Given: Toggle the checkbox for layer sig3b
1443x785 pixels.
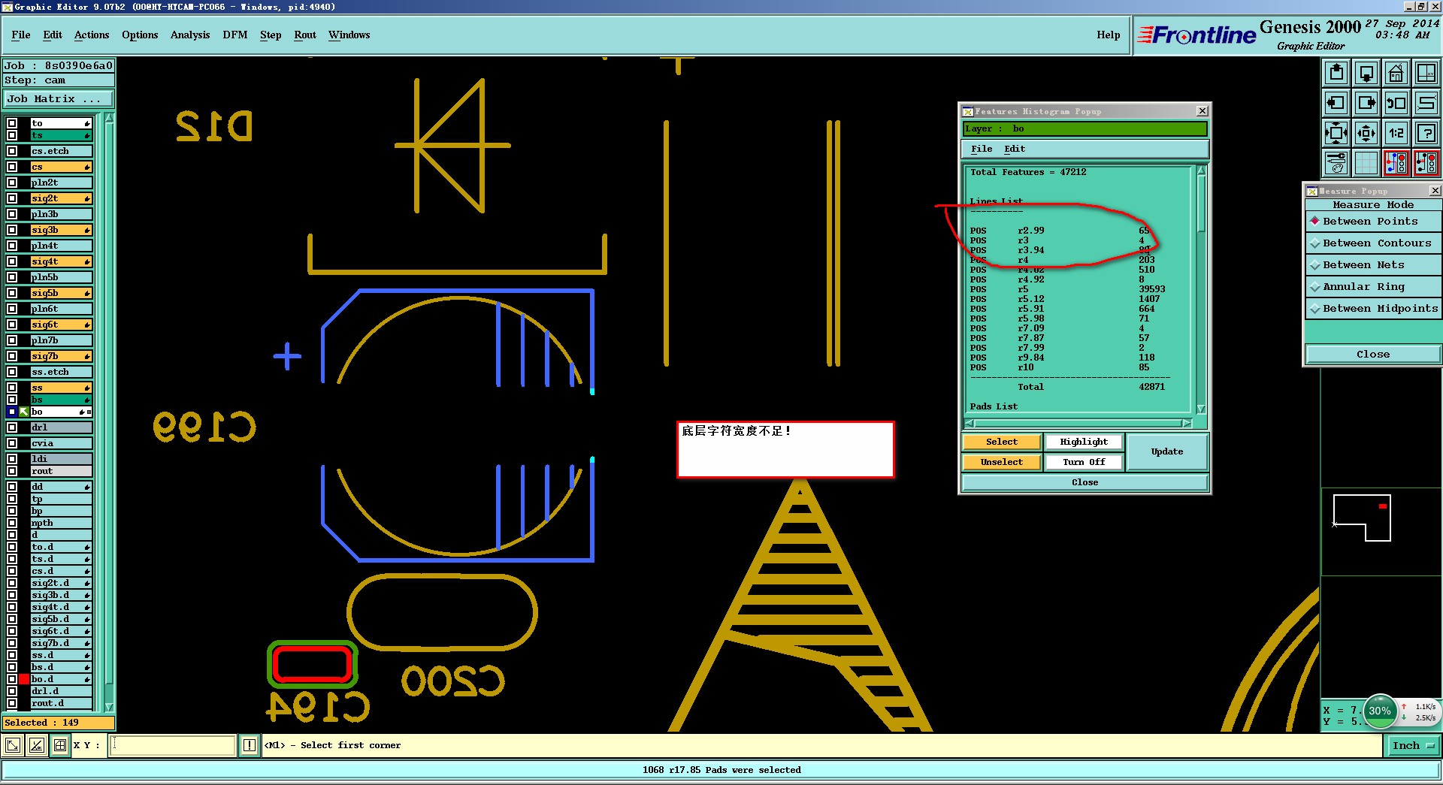Looking at the screenshot, I should 12,230.
